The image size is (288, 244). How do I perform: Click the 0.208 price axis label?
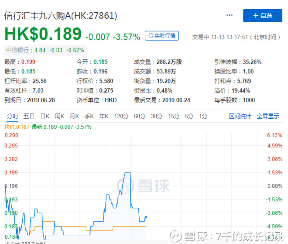coord(11,135)
